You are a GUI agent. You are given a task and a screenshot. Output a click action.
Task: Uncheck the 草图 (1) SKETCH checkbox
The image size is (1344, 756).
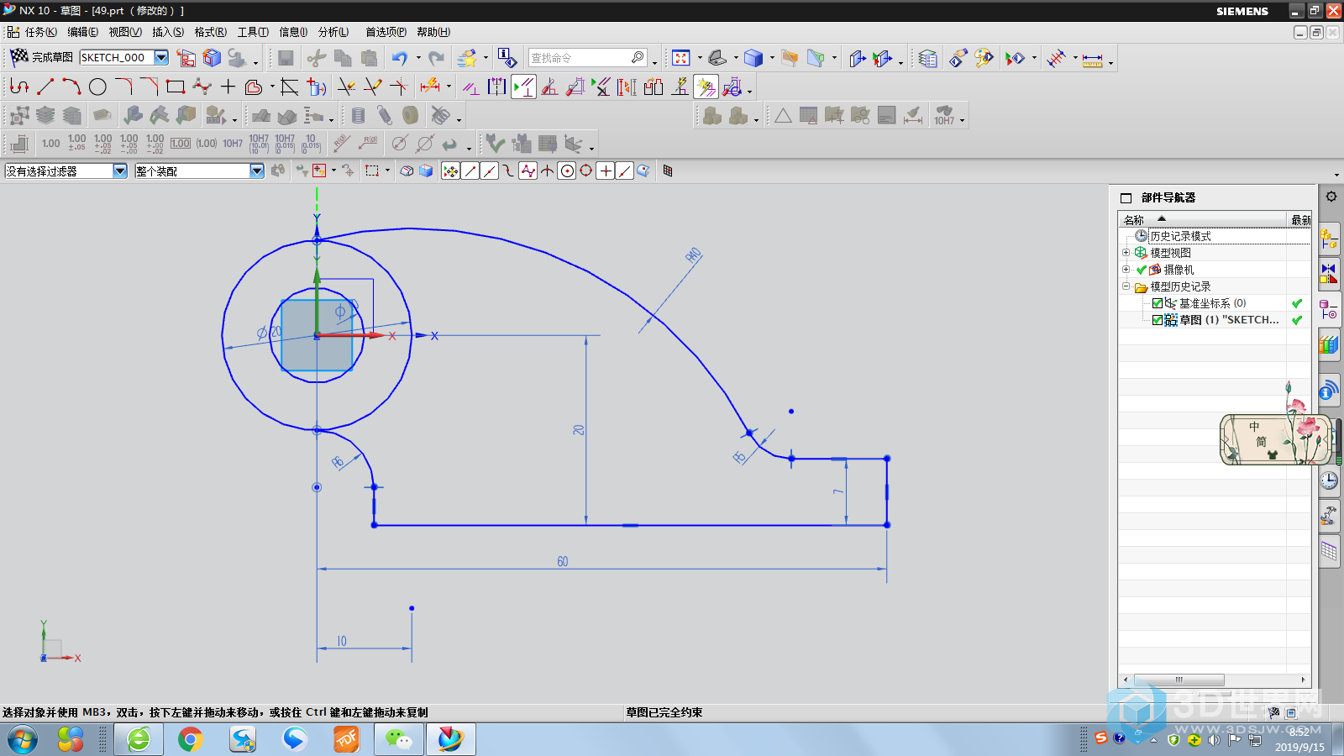[x=1158, y=320]
